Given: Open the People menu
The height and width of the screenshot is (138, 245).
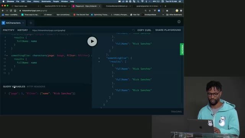Looking at the screenshot, I should [x=56, y=2].
